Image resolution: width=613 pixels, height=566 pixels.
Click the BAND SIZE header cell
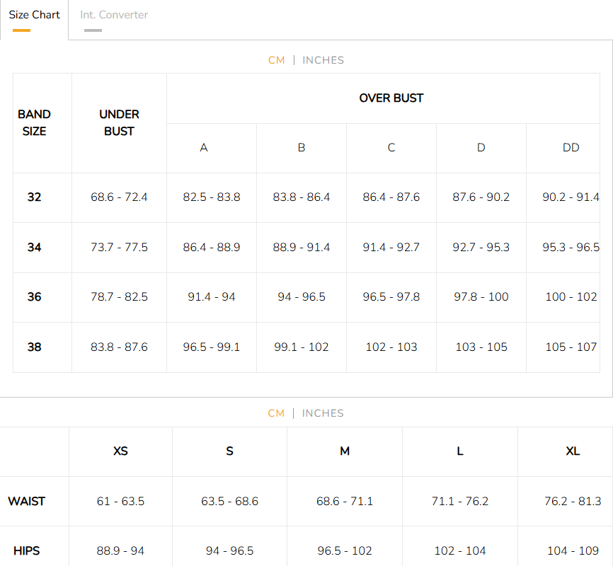(x=34, y=122)
